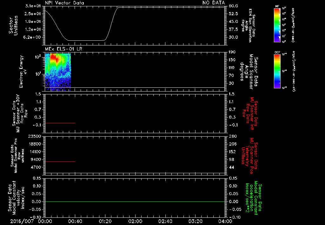Click the "1.9e+01" sector tick value

(x=33, y=22)
